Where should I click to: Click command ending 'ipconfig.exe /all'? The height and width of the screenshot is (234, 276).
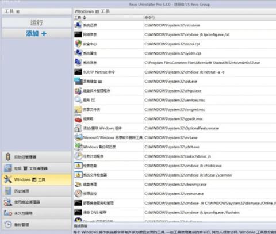coord(187,34)
